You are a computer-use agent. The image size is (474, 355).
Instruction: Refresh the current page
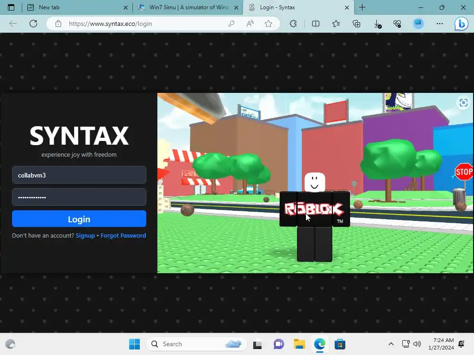coord(33,24)
